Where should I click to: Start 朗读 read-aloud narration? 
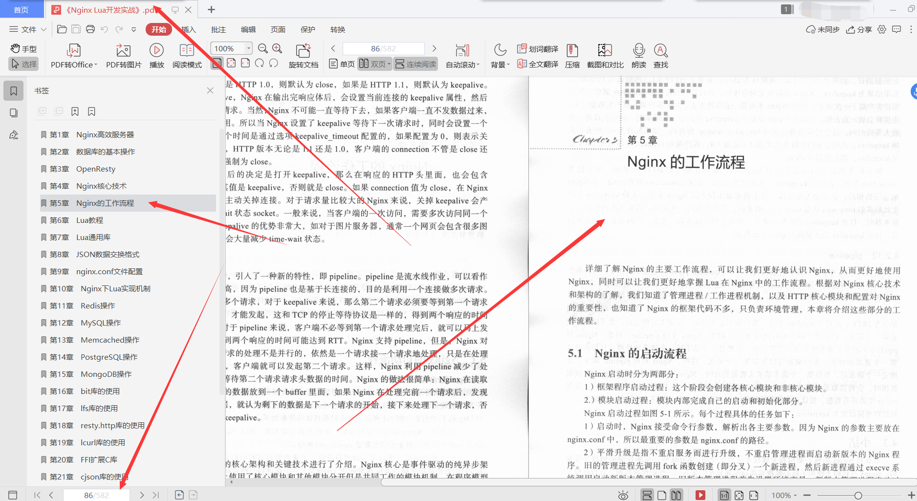(638, 55)
